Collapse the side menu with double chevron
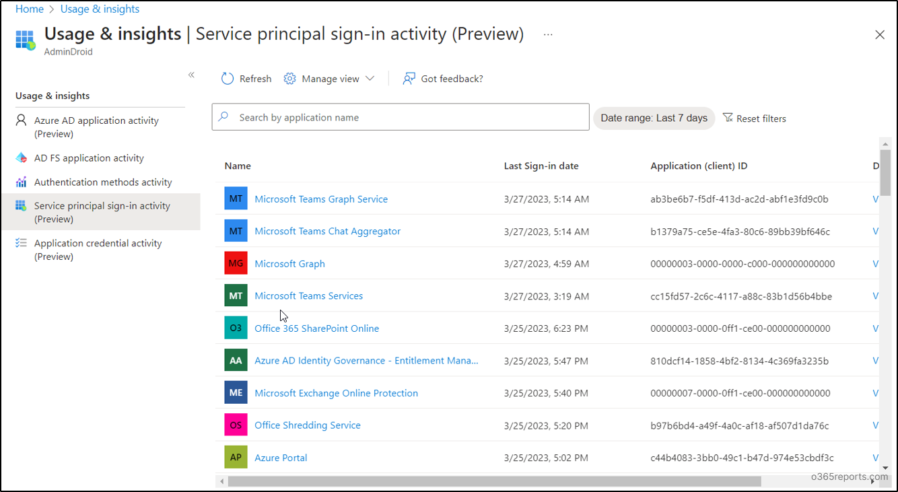898x492 pixels. coord(191,75)
